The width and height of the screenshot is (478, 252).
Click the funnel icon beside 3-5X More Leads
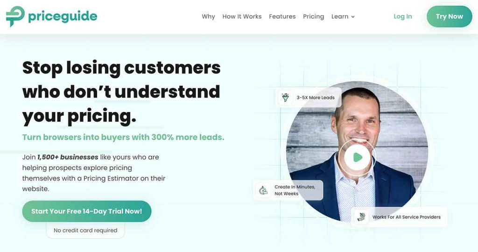coord(285,98)
